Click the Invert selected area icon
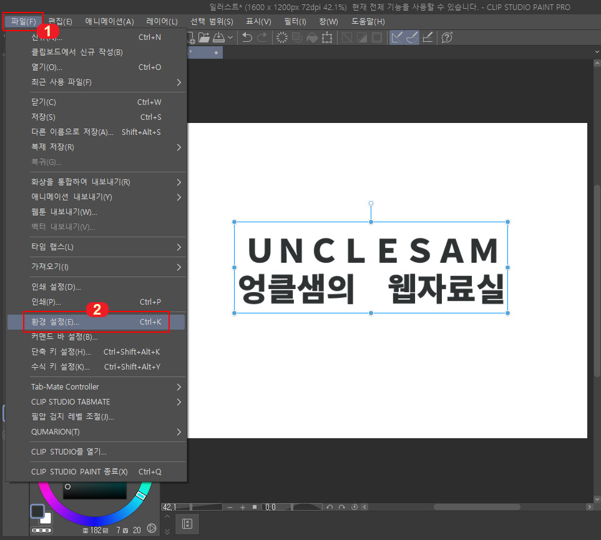Image resolution: width=601 pixels, height=540 pixels. (x=362, y=37)
